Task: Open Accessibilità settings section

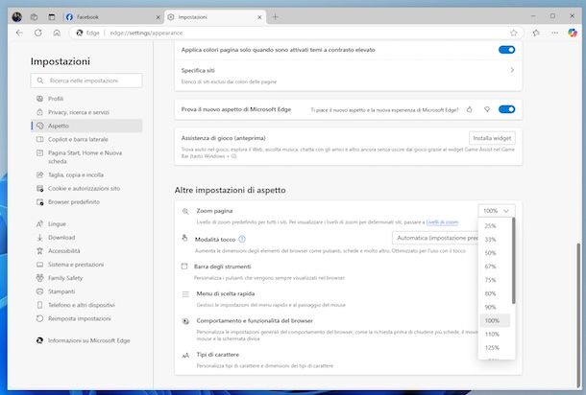Action: (86, 250)
